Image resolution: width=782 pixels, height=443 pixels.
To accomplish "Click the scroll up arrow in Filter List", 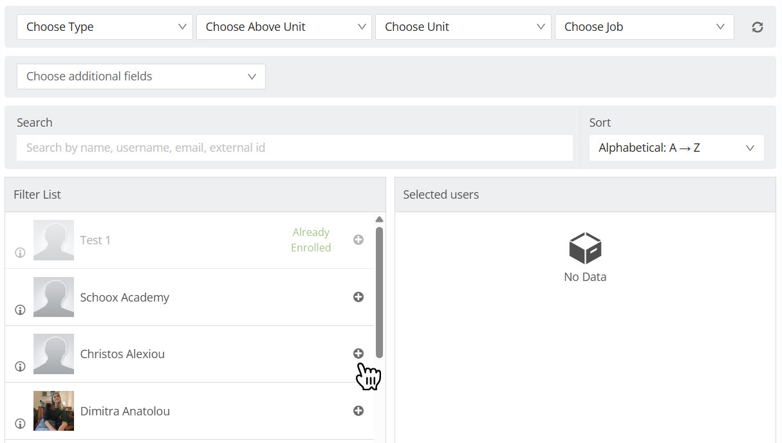I will click(379, 219).
